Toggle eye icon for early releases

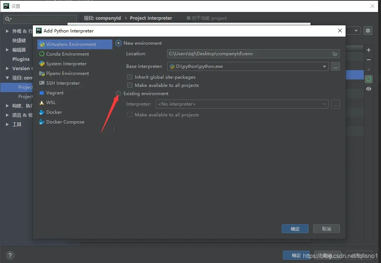coord(369,89)
